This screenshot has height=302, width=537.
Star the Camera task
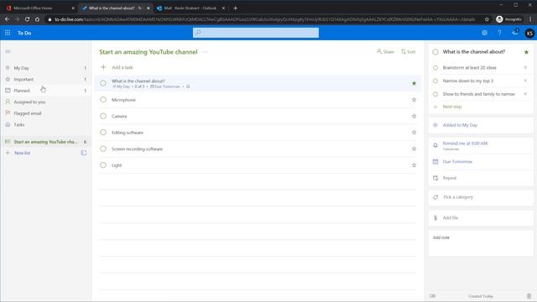414,116
